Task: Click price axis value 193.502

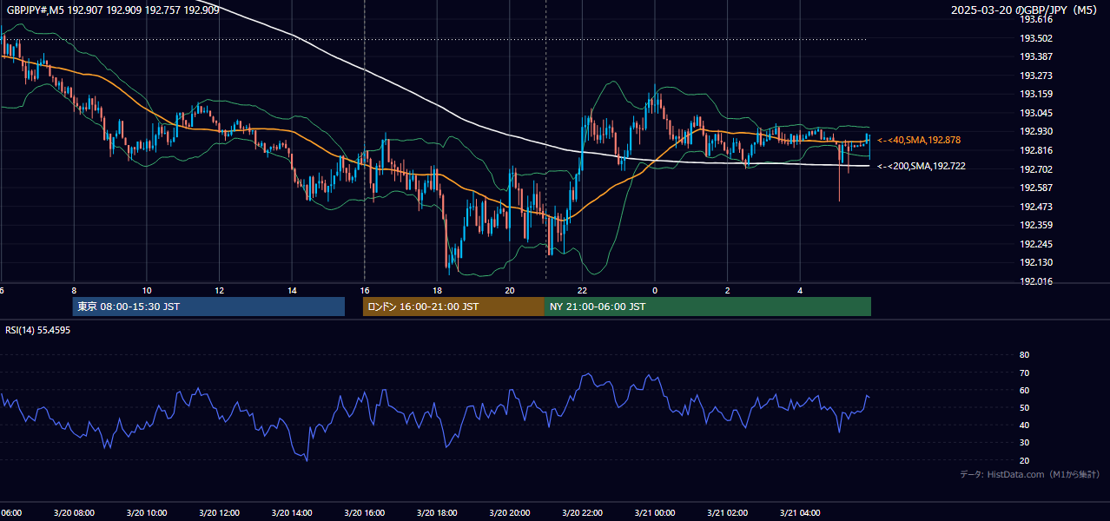Action: coord(1036,38)
